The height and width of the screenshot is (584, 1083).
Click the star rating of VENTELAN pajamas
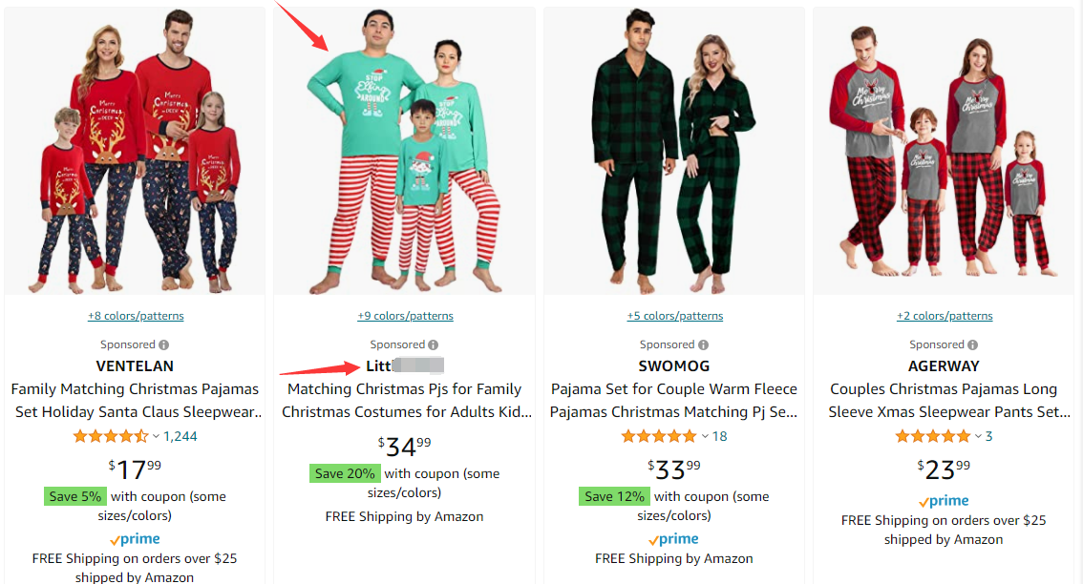(111, 437)
